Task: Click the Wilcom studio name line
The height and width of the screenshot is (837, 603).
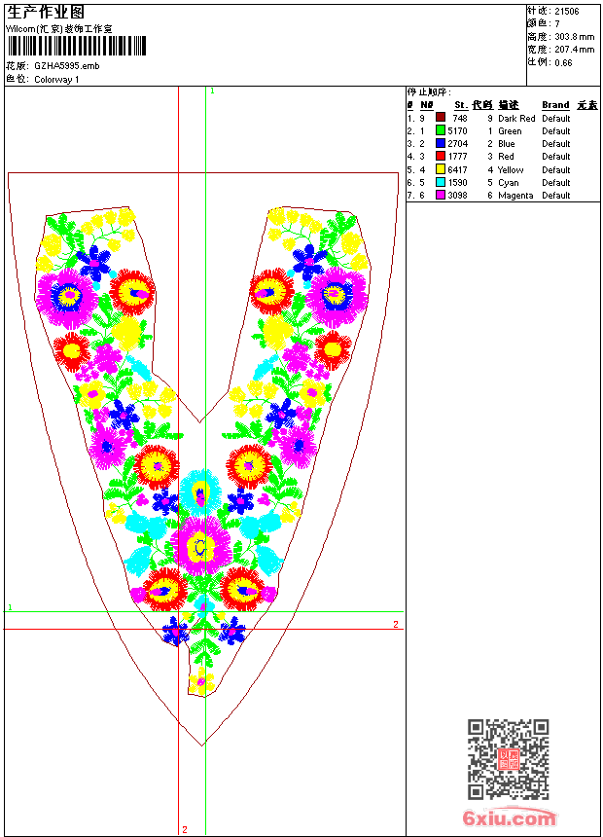Action: 59,29
